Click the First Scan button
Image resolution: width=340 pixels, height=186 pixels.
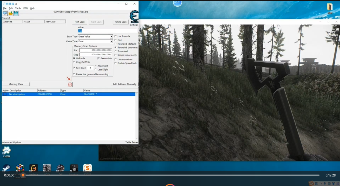(80, 22)
